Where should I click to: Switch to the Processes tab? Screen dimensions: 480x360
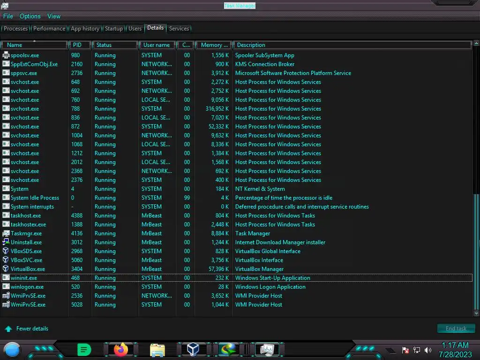point(15,29)
